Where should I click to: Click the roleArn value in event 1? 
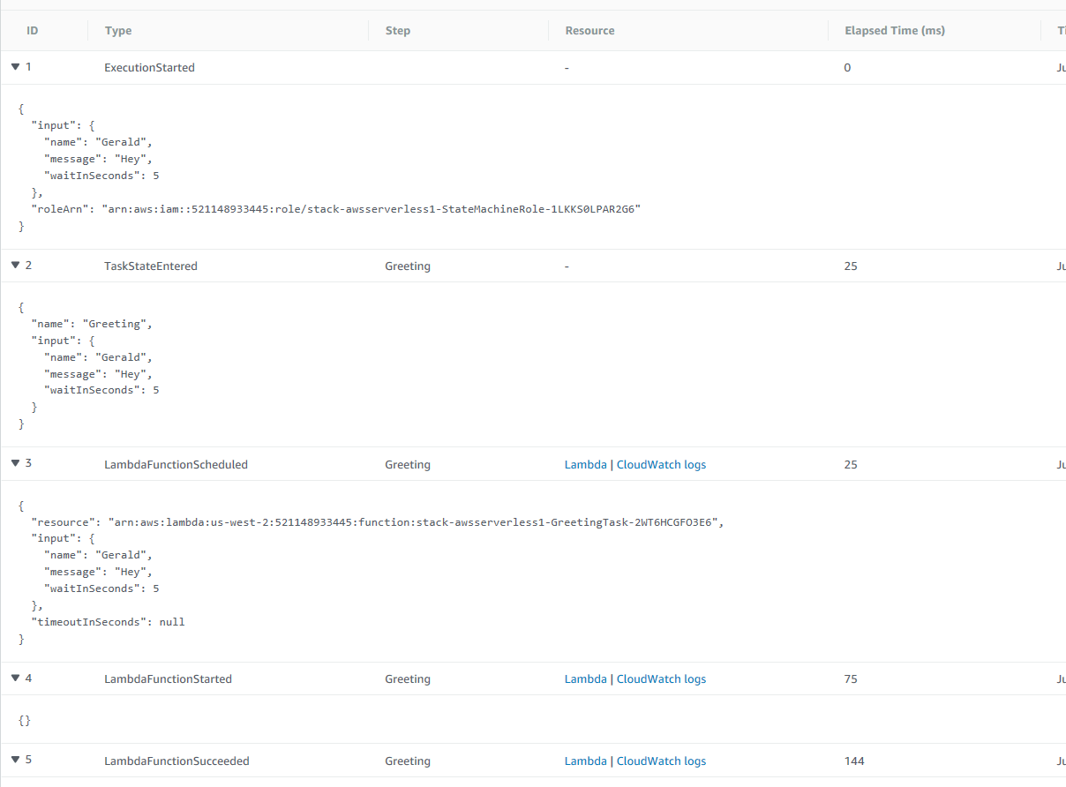(374, 209)
